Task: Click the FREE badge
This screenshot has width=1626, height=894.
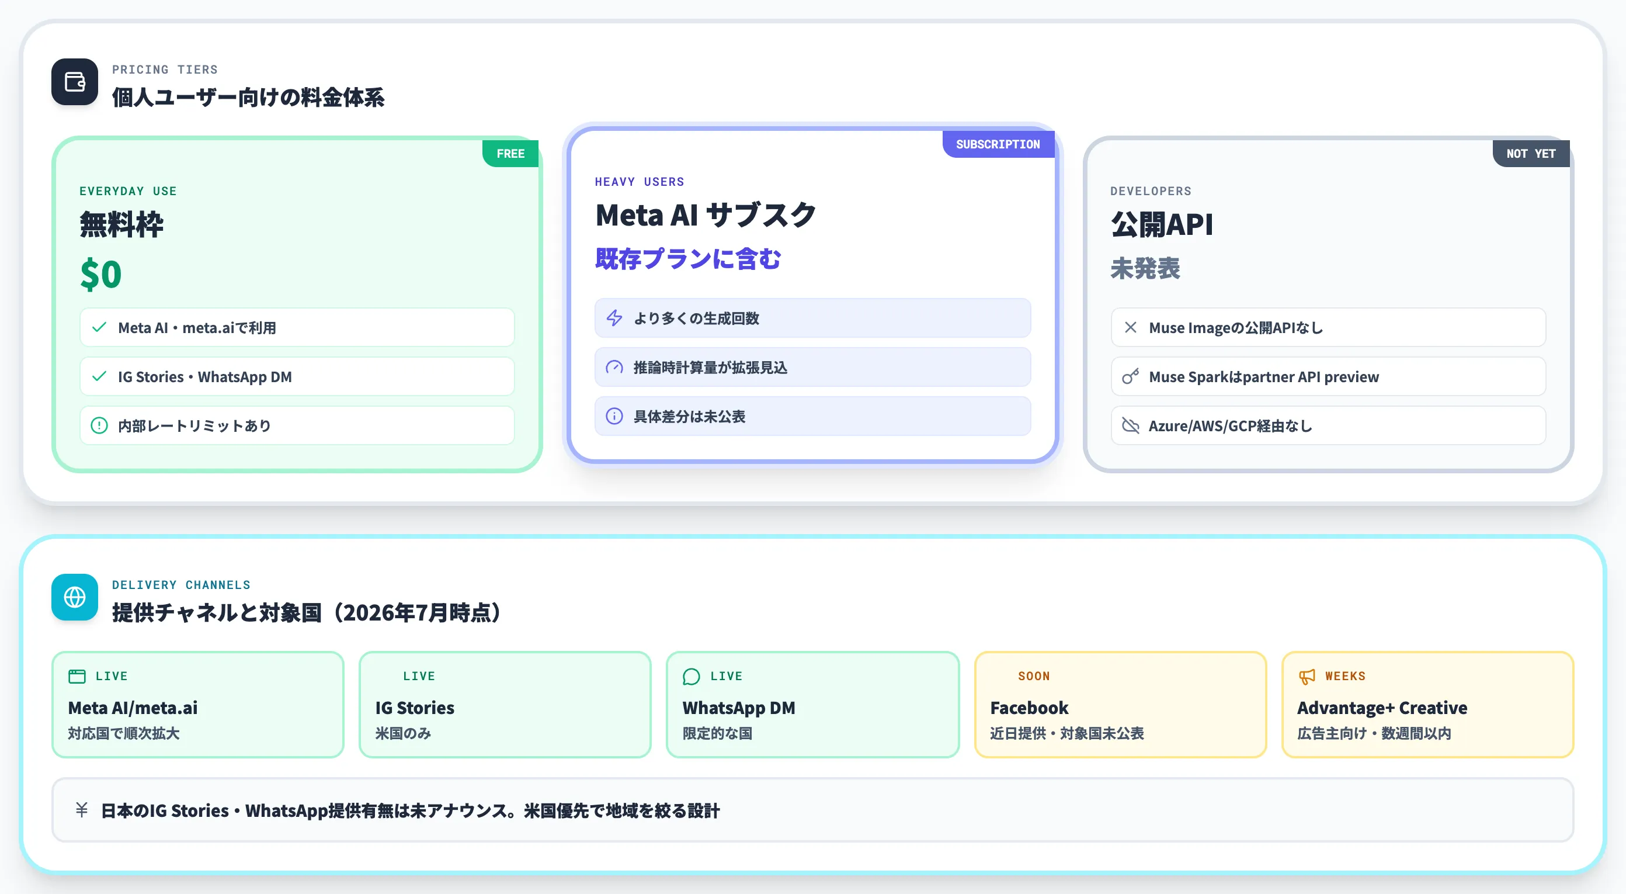Action: click(x=510, y=154)
